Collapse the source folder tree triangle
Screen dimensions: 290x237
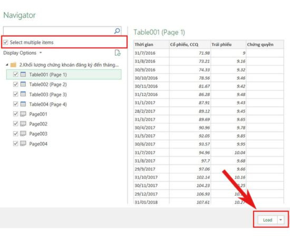pyautogui.click(x=7, y=65)
